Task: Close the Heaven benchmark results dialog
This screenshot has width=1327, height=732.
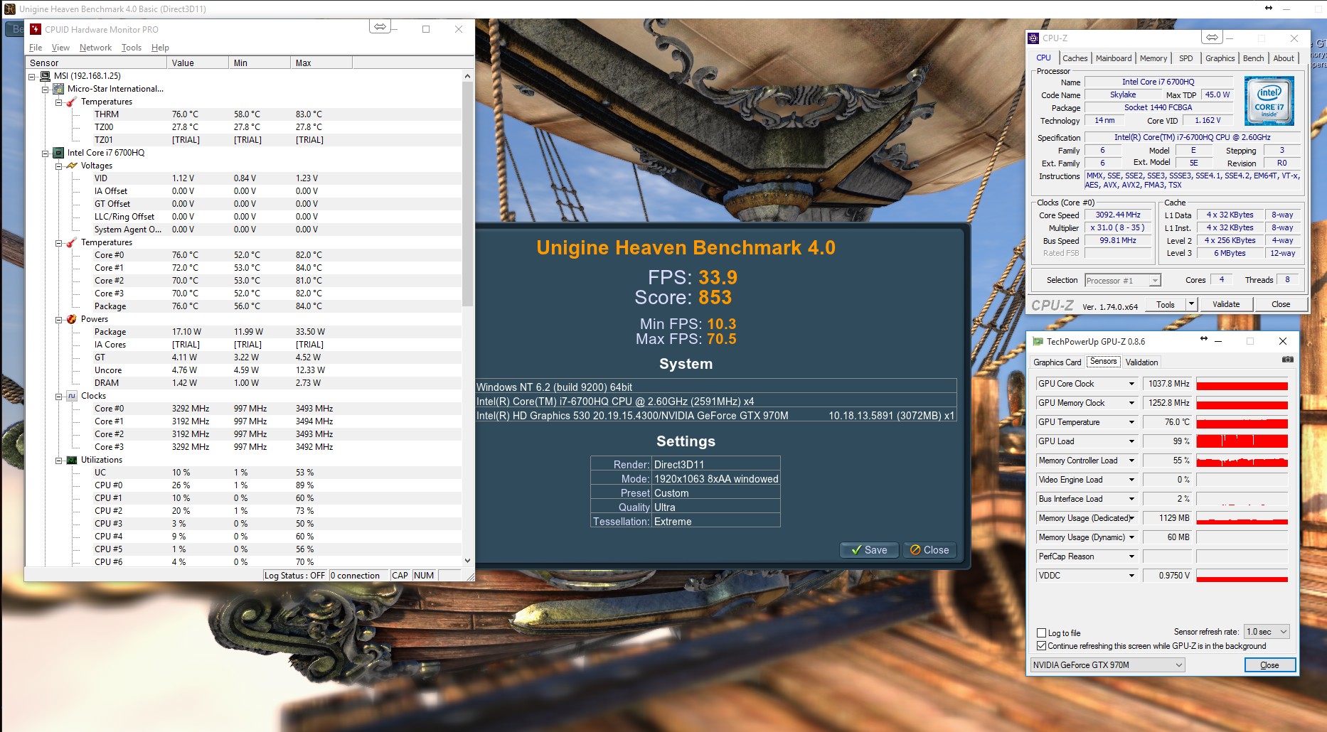Action: pyautogui.click(x=929, y=550)
